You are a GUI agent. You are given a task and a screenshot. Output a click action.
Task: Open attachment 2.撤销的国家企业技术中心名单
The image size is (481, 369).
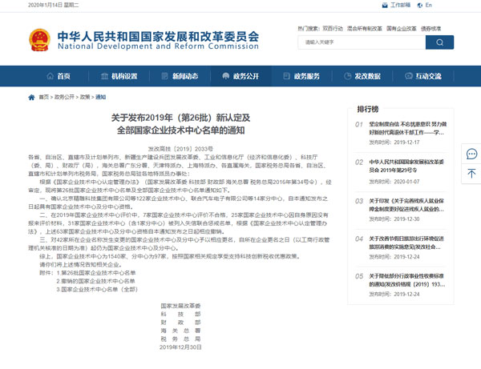pos(95,281)
